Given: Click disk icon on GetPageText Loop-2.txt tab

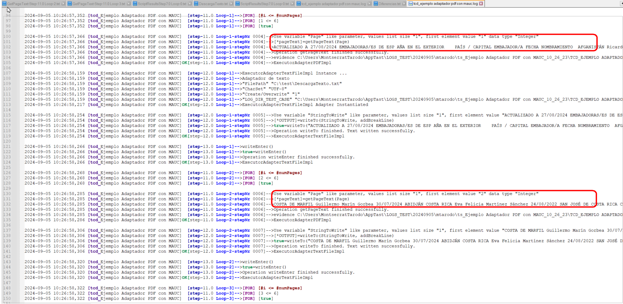Looking at the screenshot, I should pyautogui.click(x=4, y=4).
